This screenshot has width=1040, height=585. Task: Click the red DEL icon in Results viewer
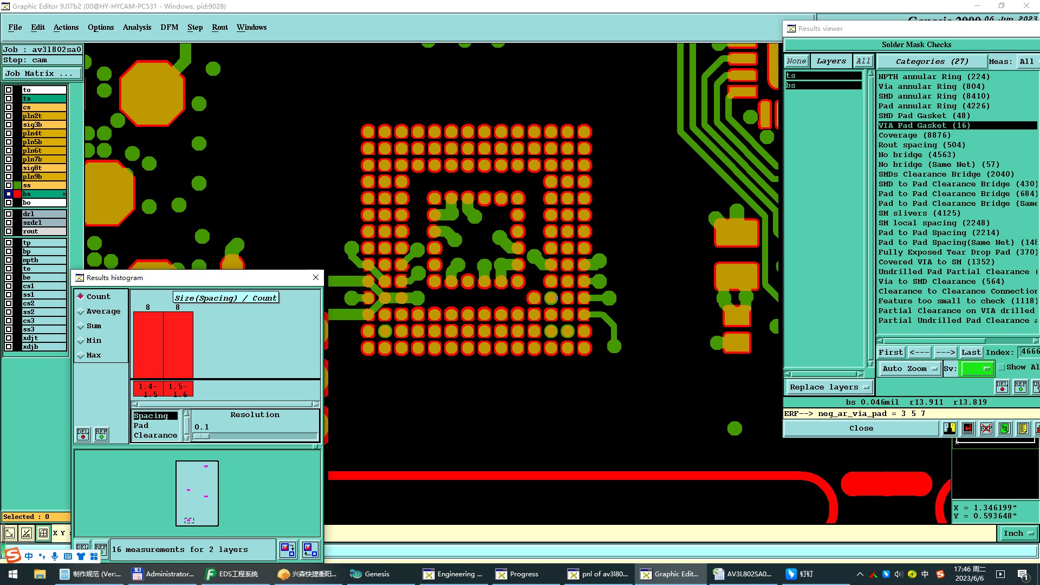[x=1002, y=386]
